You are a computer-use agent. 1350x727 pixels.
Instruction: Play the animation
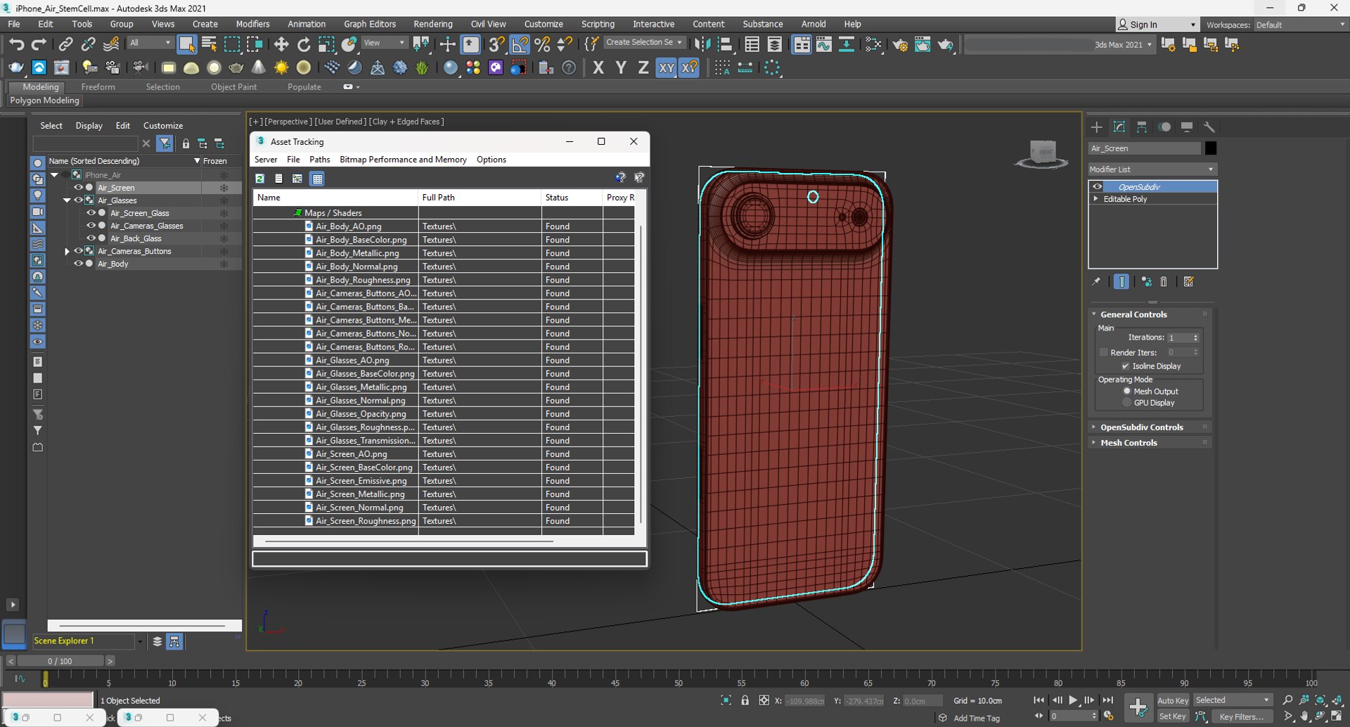click(x=1073, y=700)
